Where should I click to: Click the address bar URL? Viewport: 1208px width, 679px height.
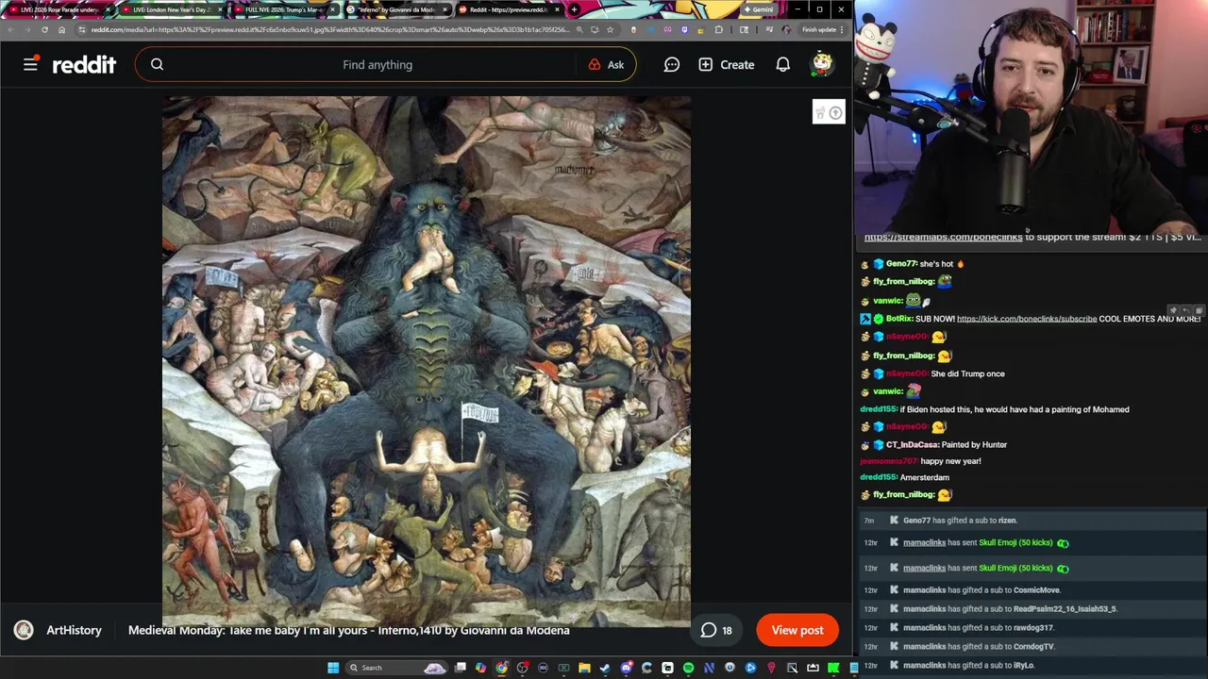pyautogui.click(x=330, y=29)
